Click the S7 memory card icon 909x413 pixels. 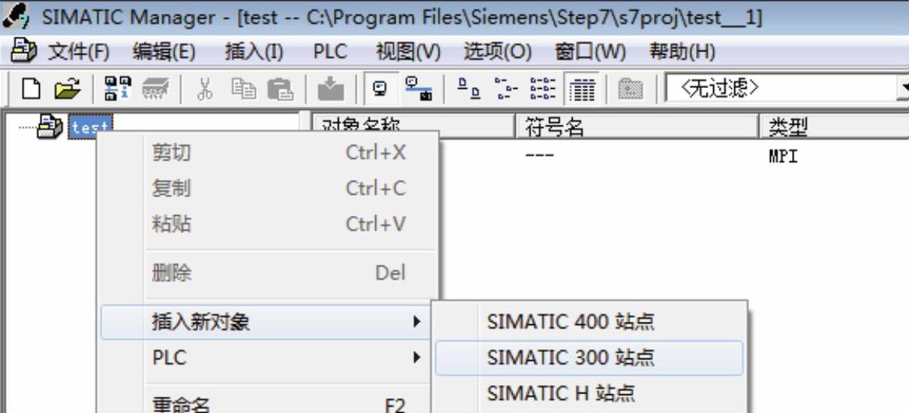click(x=155, y=89)
